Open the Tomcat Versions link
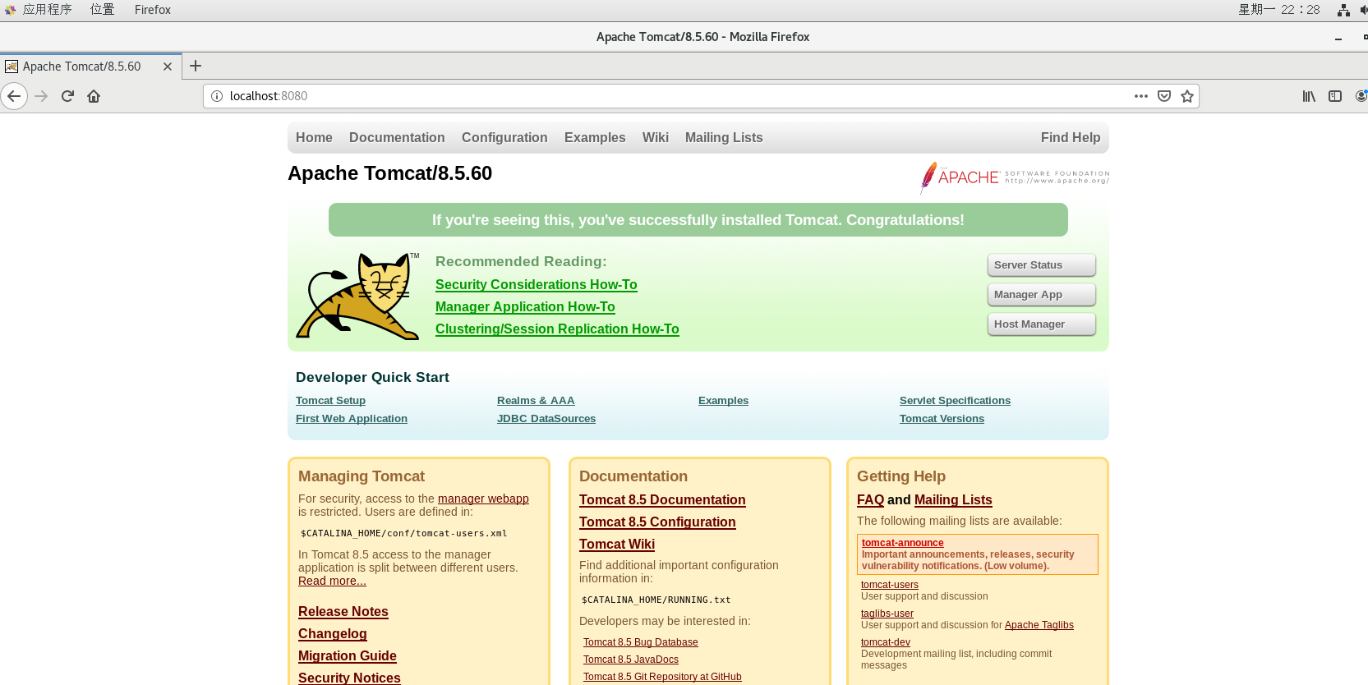Image resolution: width=1368 pixels, height=685 pixels. tap(942, 419)
